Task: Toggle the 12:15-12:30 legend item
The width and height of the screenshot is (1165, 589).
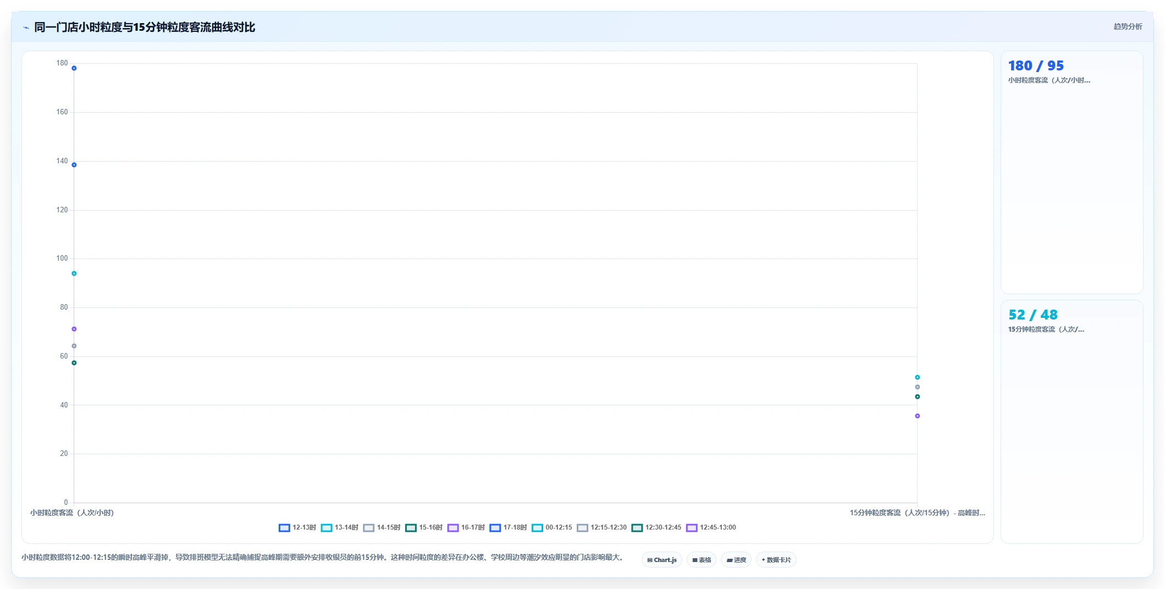Action: click(x=602, y=528)
